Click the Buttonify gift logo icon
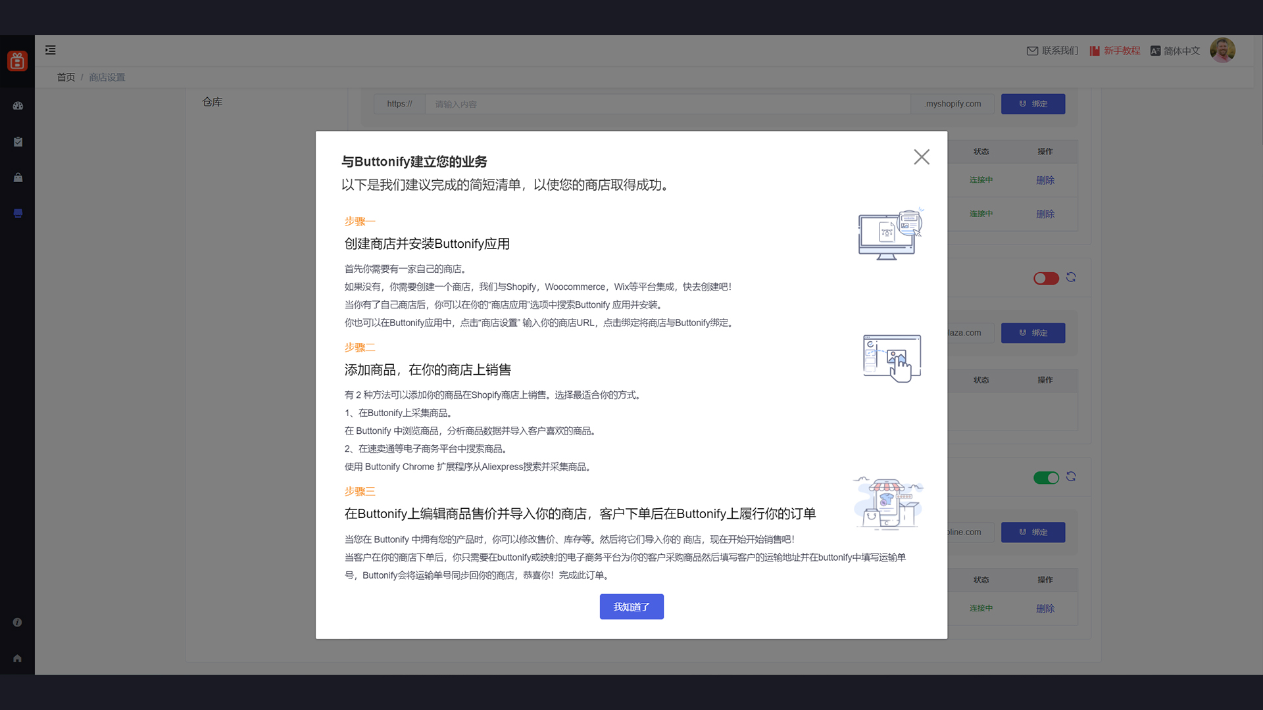 (x=17, y=61)
